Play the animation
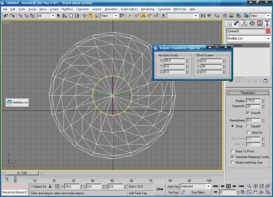Screen dimensions: 273x197 click(x=228, y=186)
